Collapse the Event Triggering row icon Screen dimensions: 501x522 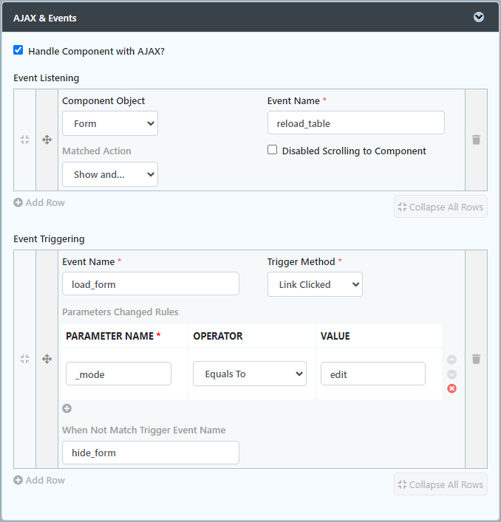(24, 359)
